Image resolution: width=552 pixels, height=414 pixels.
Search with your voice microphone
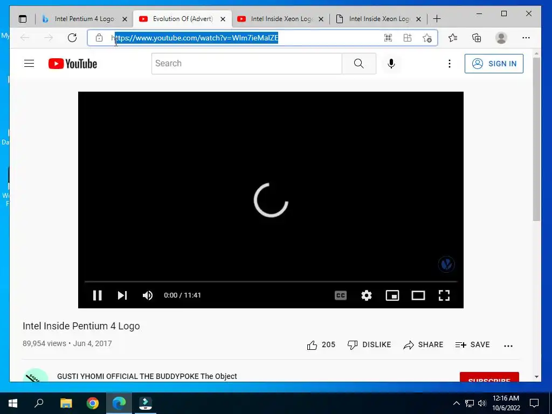click(x=391, y=64)
